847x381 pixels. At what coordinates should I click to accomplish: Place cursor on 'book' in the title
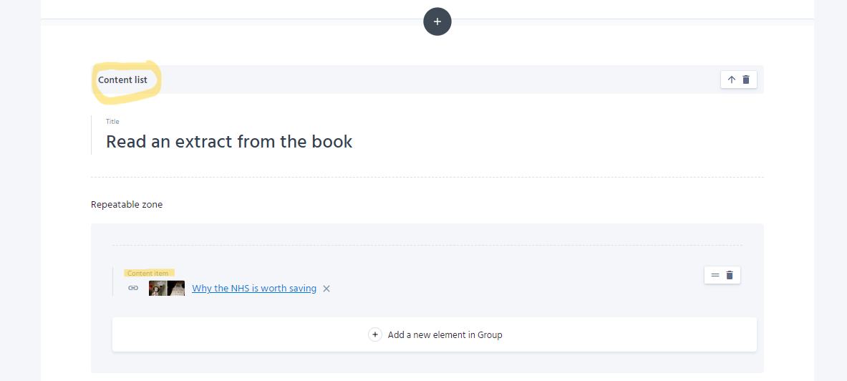331,142
